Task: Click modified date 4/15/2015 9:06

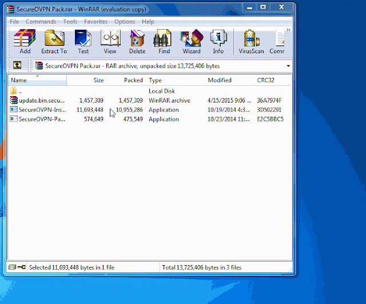Action: (x=229, y=101)
